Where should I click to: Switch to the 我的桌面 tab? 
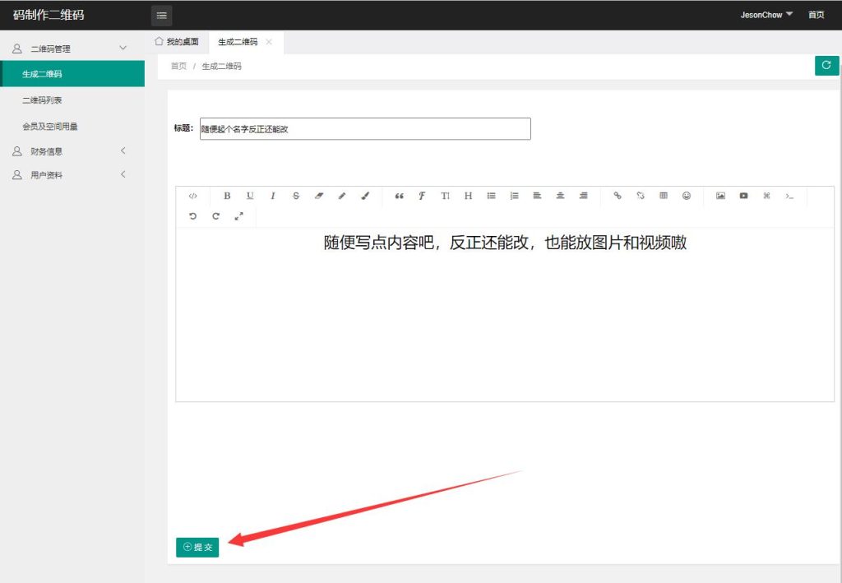point(177,42)
